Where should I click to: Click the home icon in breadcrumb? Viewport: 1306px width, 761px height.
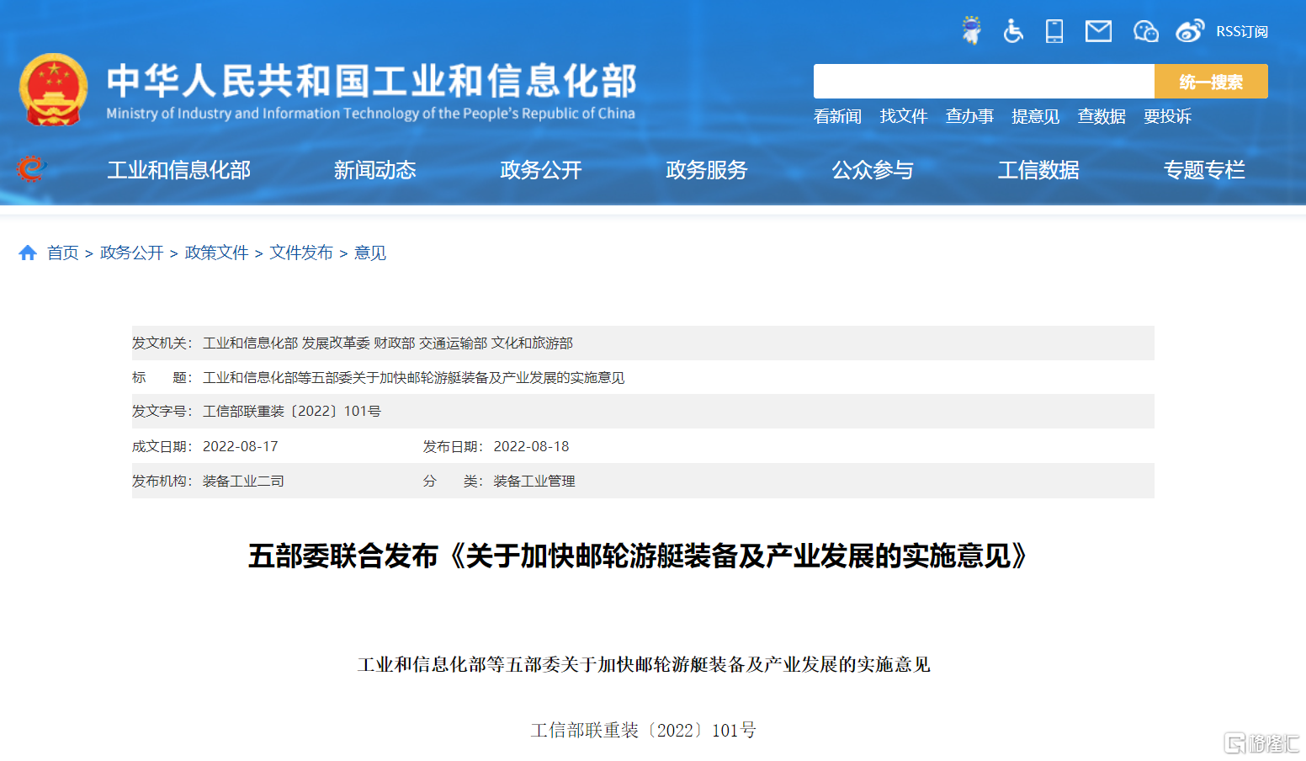(28, 253)
